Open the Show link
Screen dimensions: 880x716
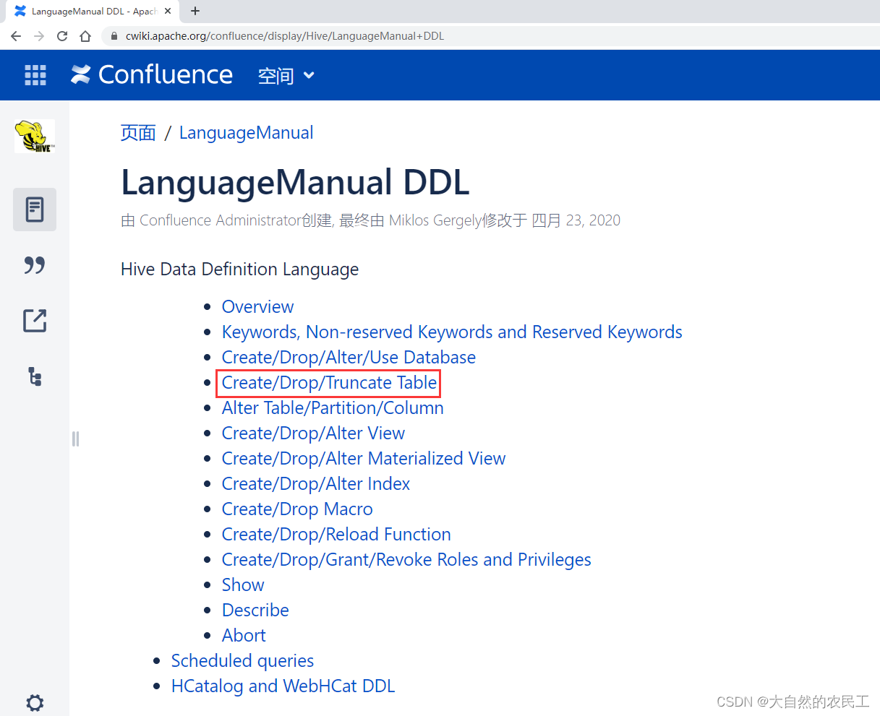click(243, 585)
